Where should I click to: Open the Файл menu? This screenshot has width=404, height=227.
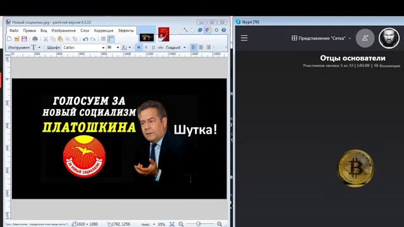coord(14,30)
